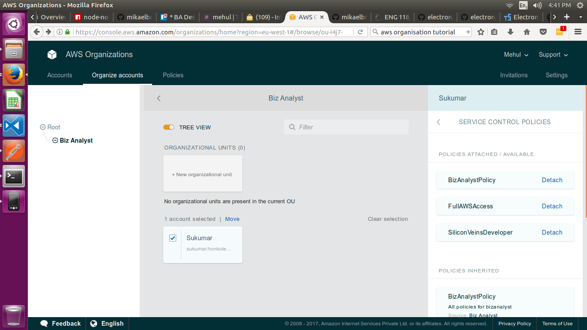The image size is (587, 330).
Task: Detach the FullAWSAccess policy
Action: (x=552, y=206)
